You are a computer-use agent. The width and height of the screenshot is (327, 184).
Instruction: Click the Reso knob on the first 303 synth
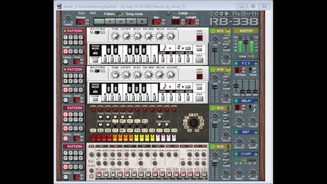pos(137,36)
